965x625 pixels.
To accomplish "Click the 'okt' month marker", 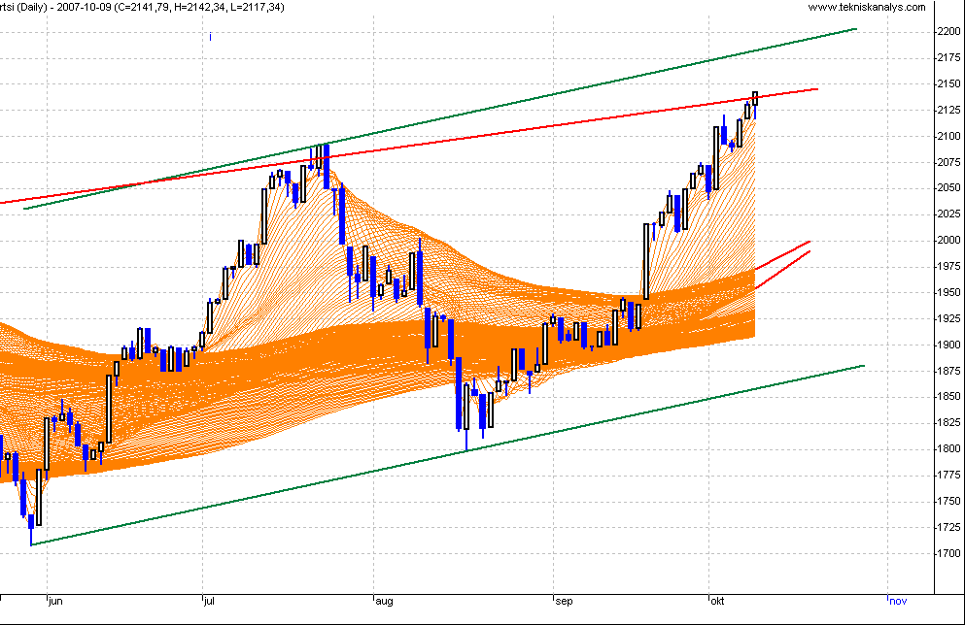I will (717, 601).
